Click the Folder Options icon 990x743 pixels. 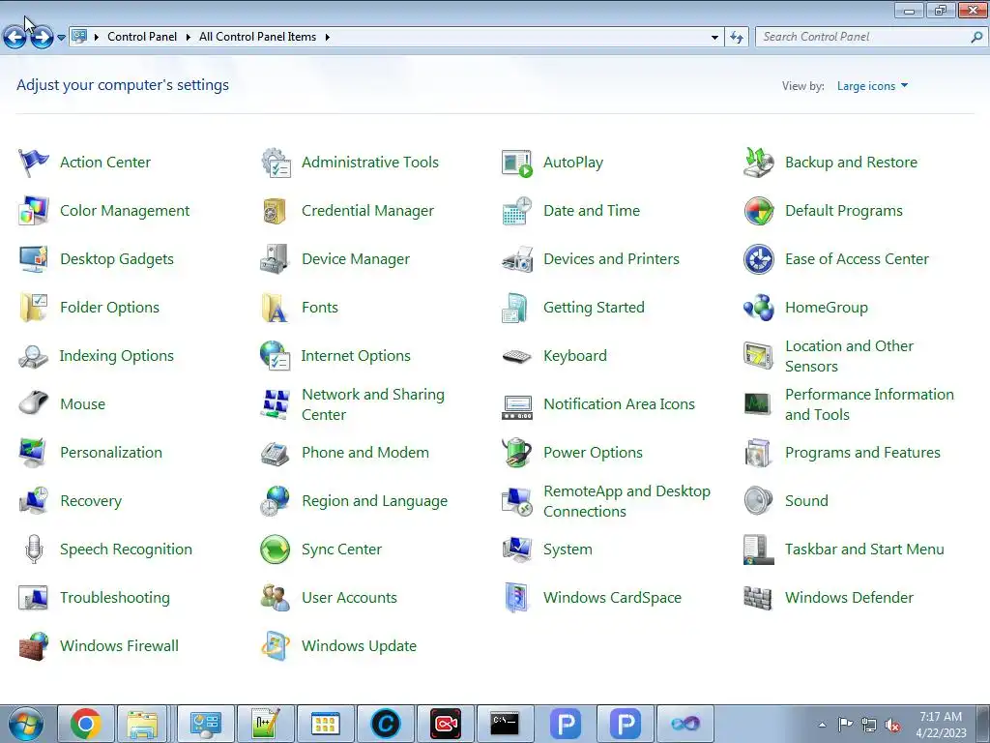[34, 307]
